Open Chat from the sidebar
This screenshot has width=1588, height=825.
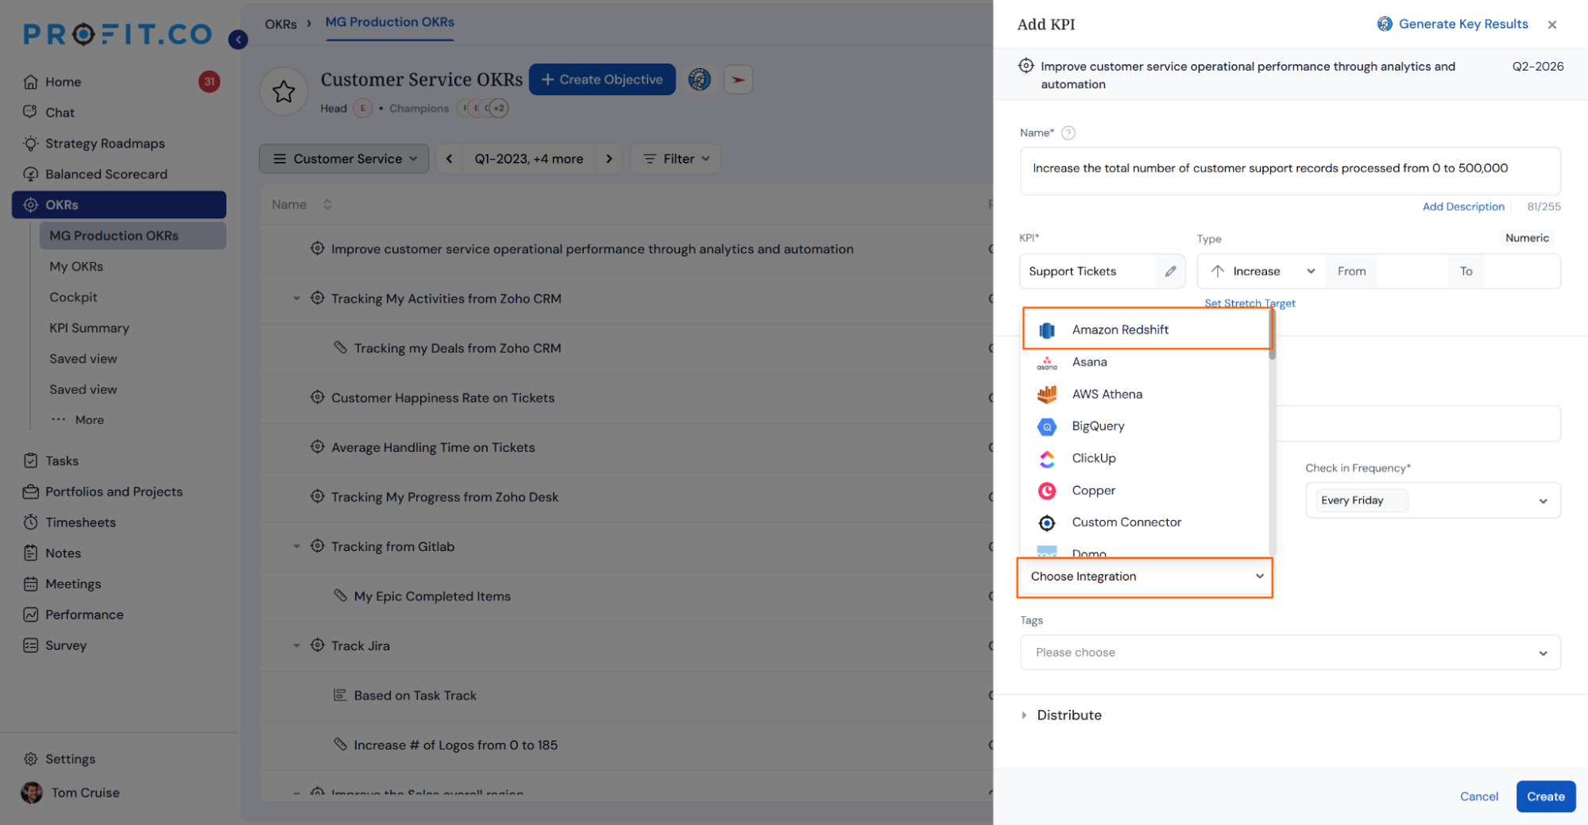tap(60, 113)
